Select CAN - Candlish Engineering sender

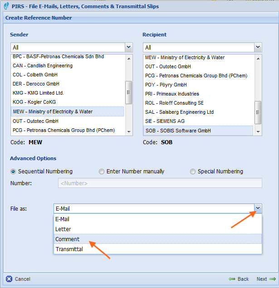click(68, 66)
